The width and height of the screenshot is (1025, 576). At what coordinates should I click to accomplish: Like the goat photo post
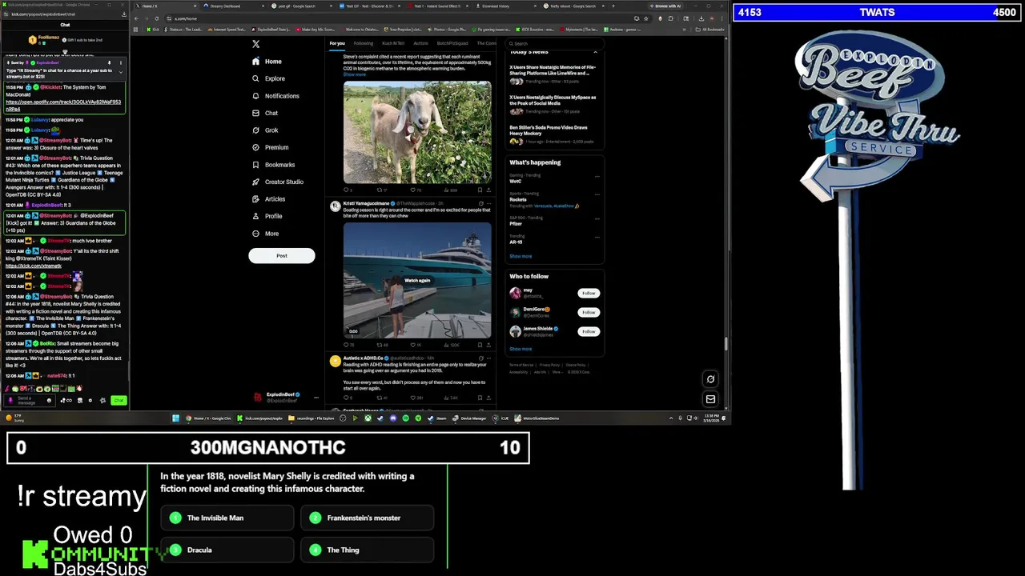(x=413, y=190)
